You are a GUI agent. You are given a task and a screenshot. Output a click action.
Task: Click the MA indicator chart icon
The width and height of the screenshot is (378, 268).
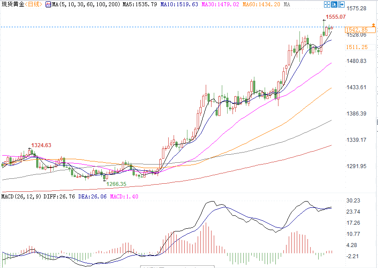[48, 4]
